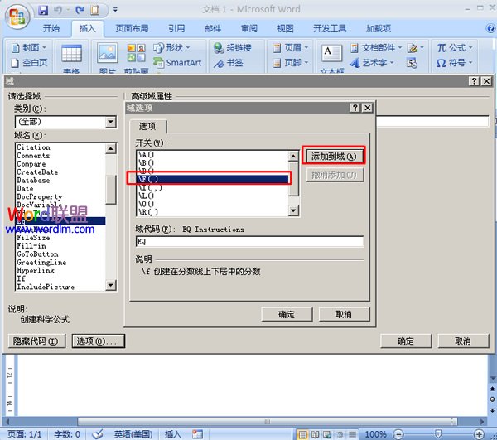Expand the 页眉 header dropdown
Image resolution: width=497 pixels, height=440 pixels.
[x=305, y=48]
